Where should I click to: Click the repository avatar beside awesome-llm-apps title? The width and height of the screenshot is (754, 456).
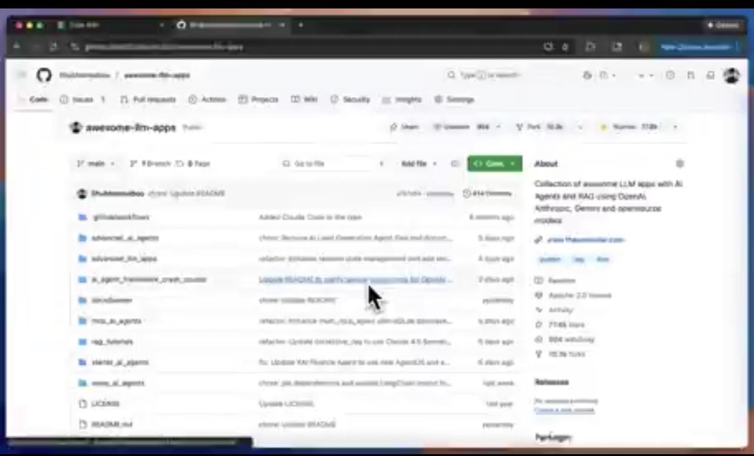76,127
